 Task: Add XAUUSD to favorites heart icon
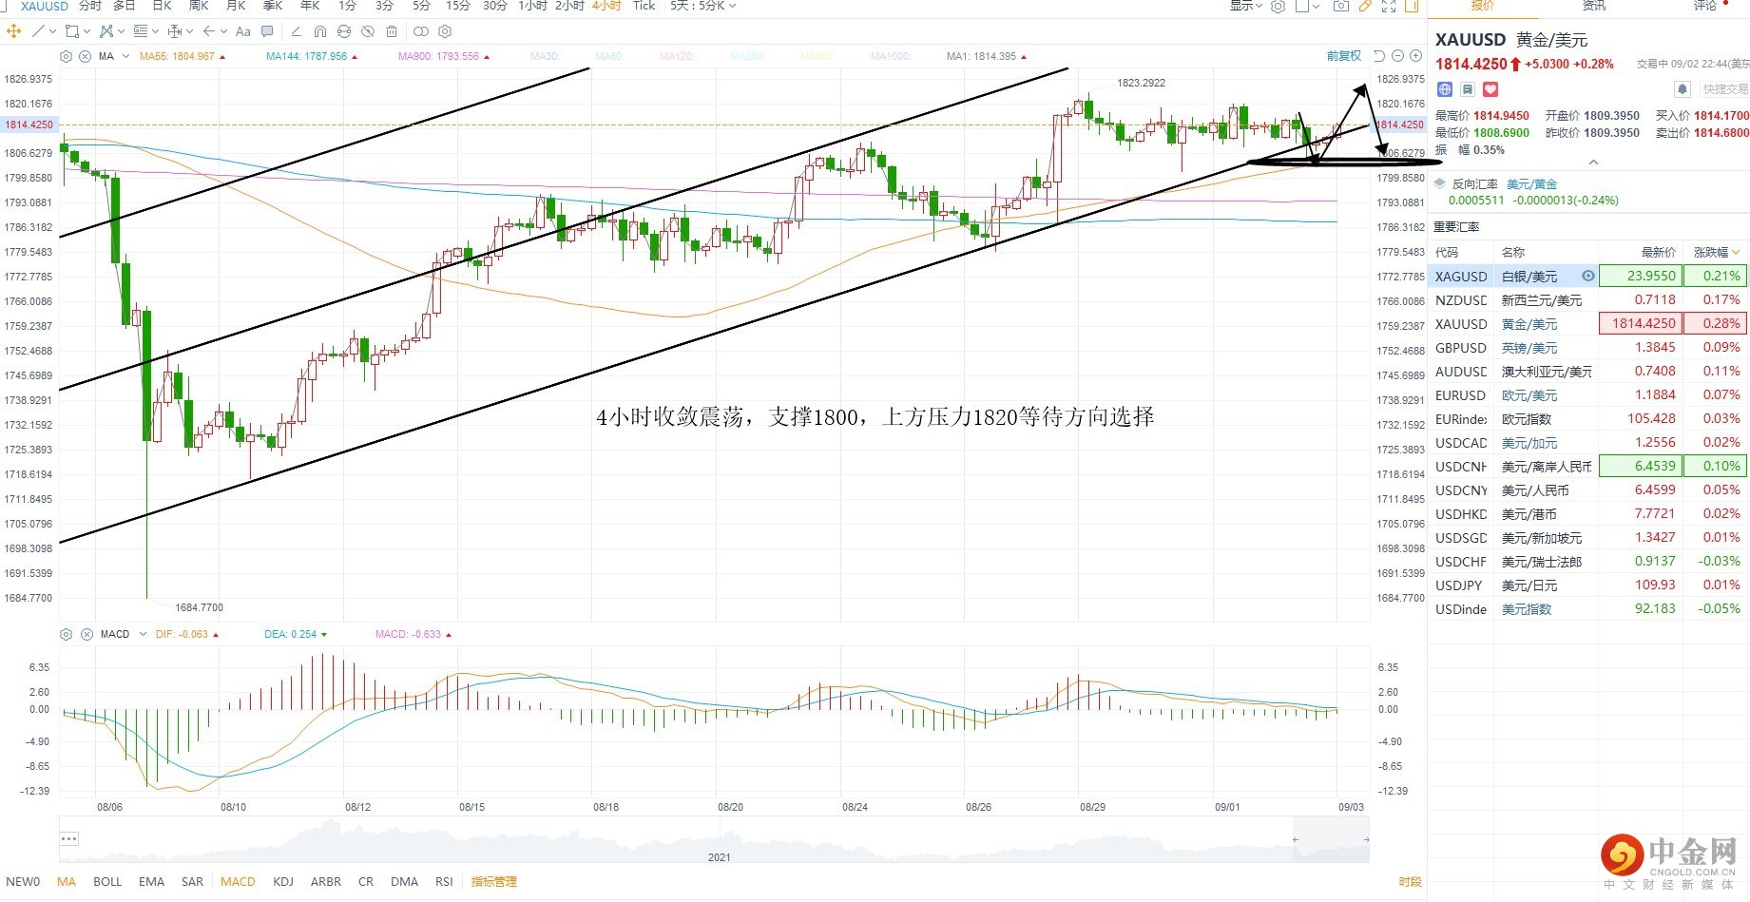[1490, 89]
